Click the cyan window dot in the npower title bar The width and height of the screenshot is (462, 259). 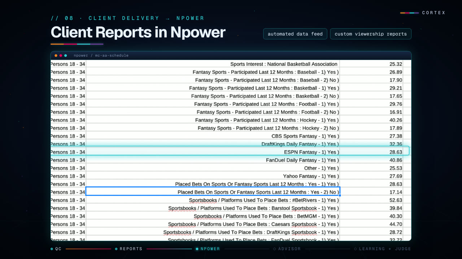tap(65, 55)
